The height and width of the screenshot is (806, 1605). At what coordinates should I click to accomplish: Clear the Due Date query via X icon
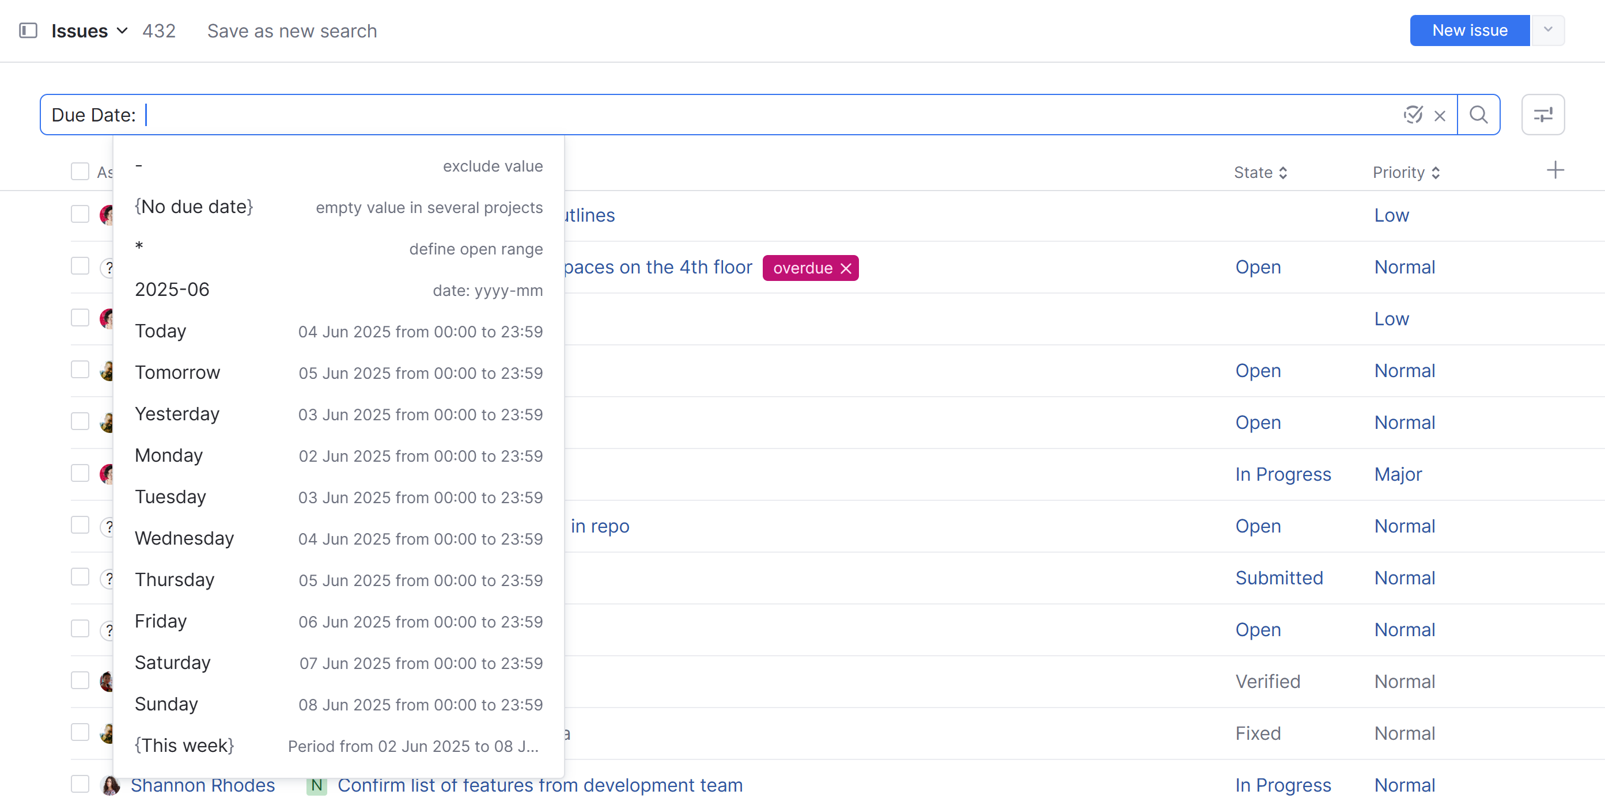pyautogui.click(x=1439, y=115)
